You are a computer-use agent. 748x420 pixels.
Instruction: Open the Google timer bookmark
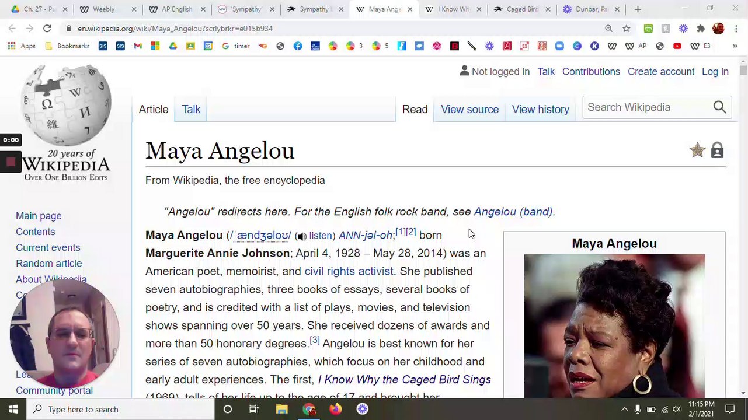235,46
